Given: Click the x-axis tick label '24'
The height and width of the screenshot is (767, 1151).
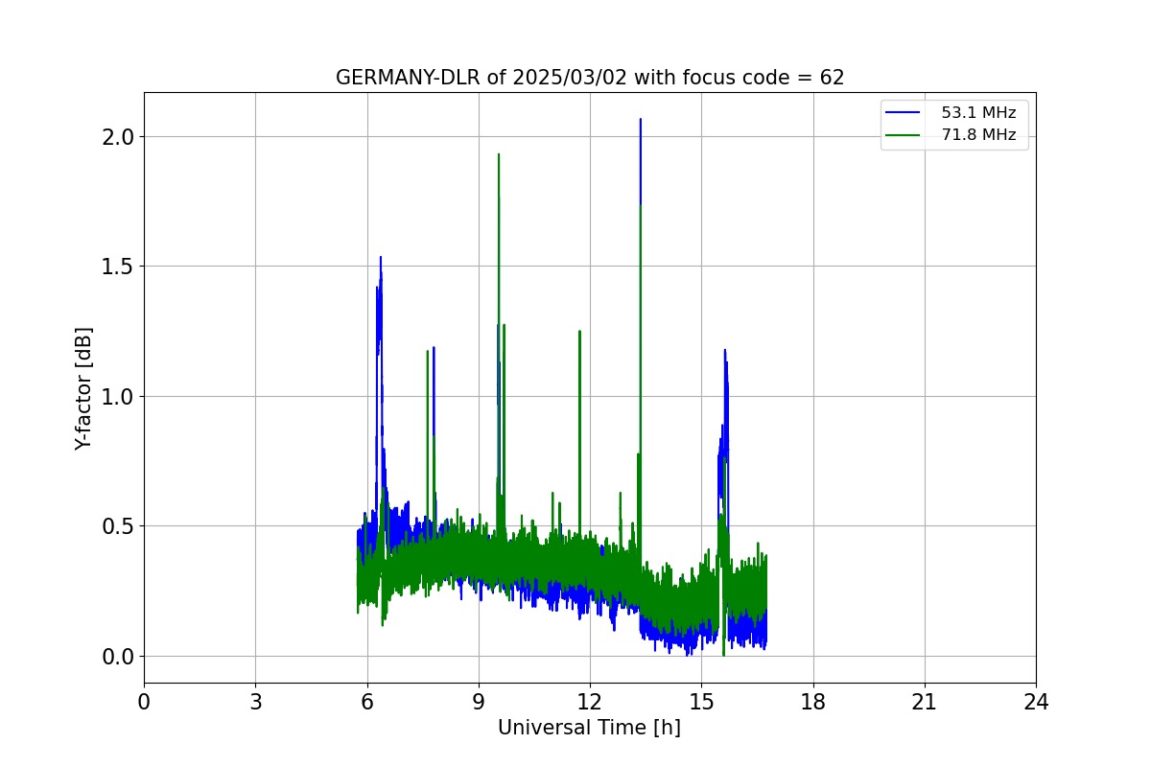Looking at the screenshot, I should tap(1036, 702).
